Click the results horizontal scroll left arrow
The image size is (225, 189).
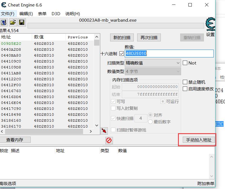click(2, 131)
